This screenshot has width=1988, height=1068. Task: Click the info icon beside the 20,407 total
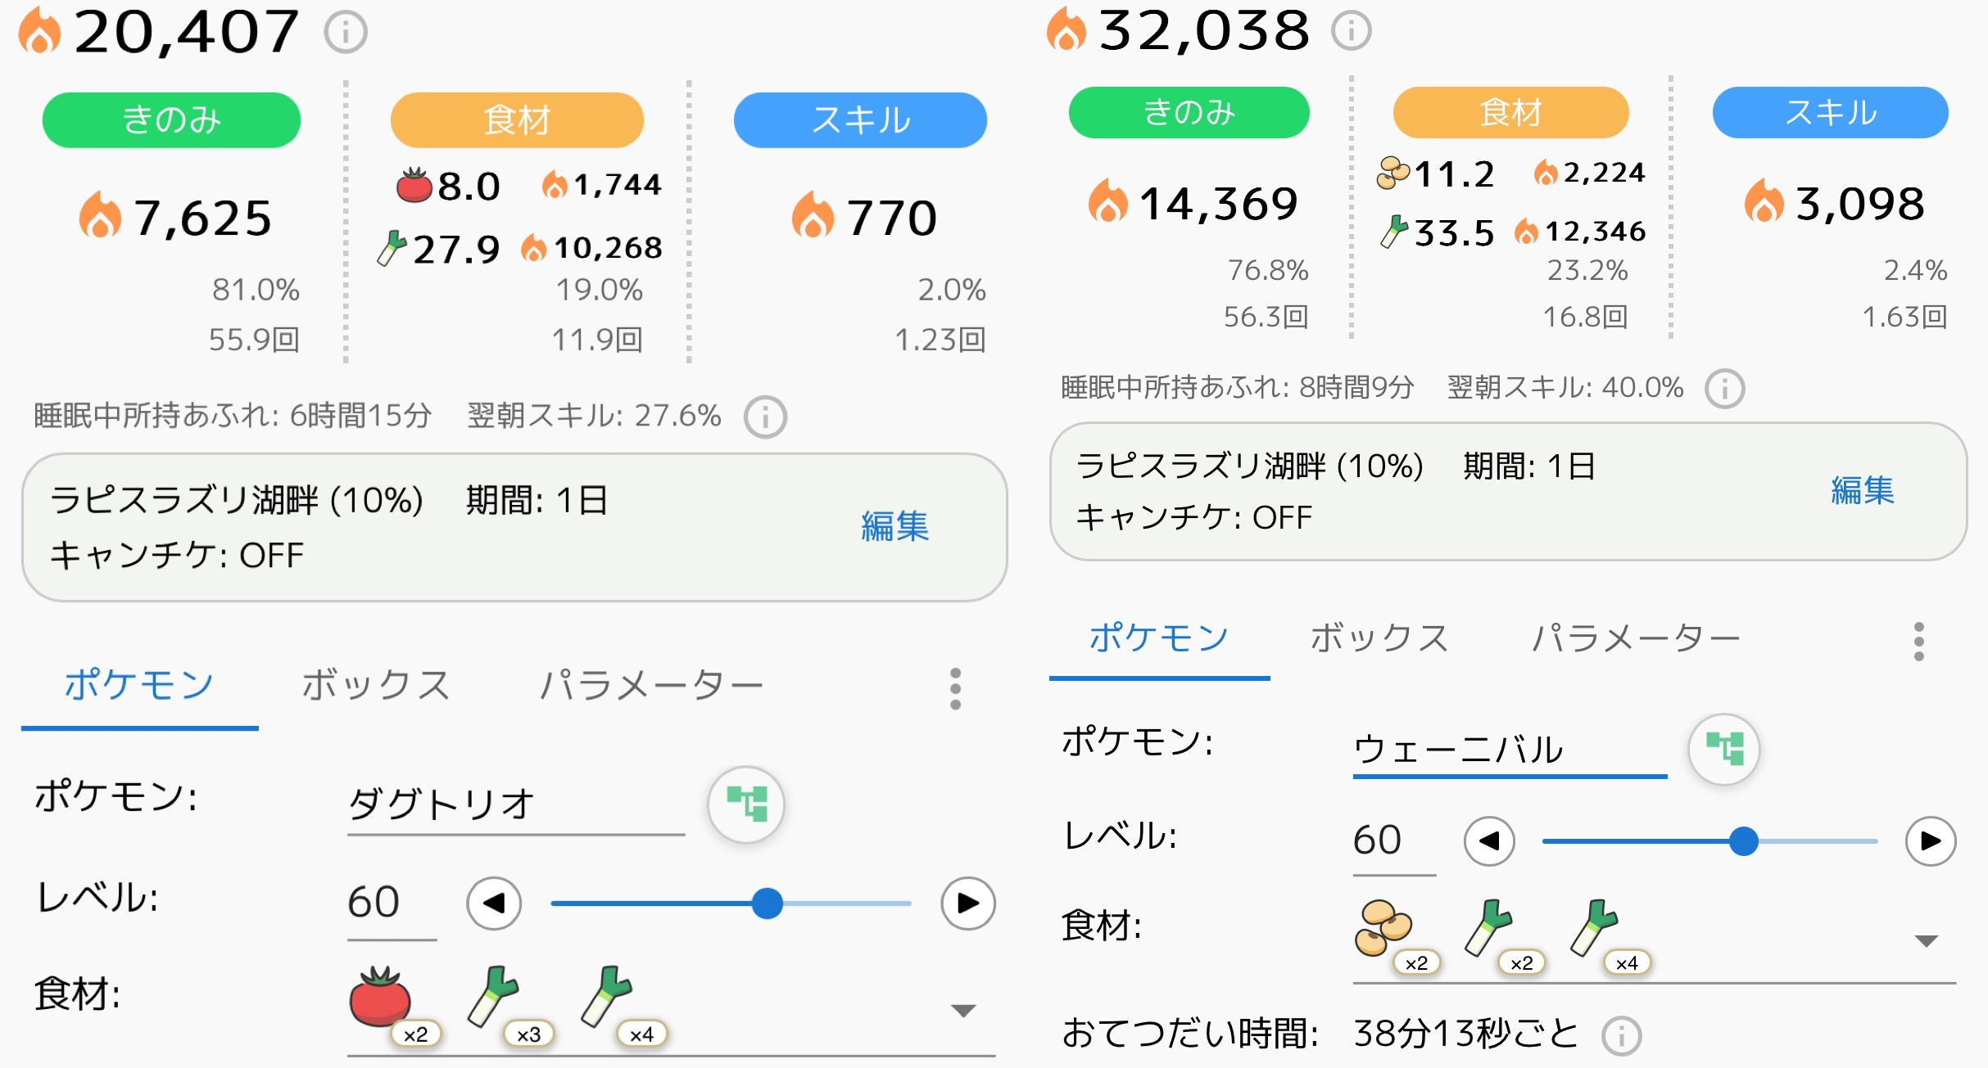(345, 33)
